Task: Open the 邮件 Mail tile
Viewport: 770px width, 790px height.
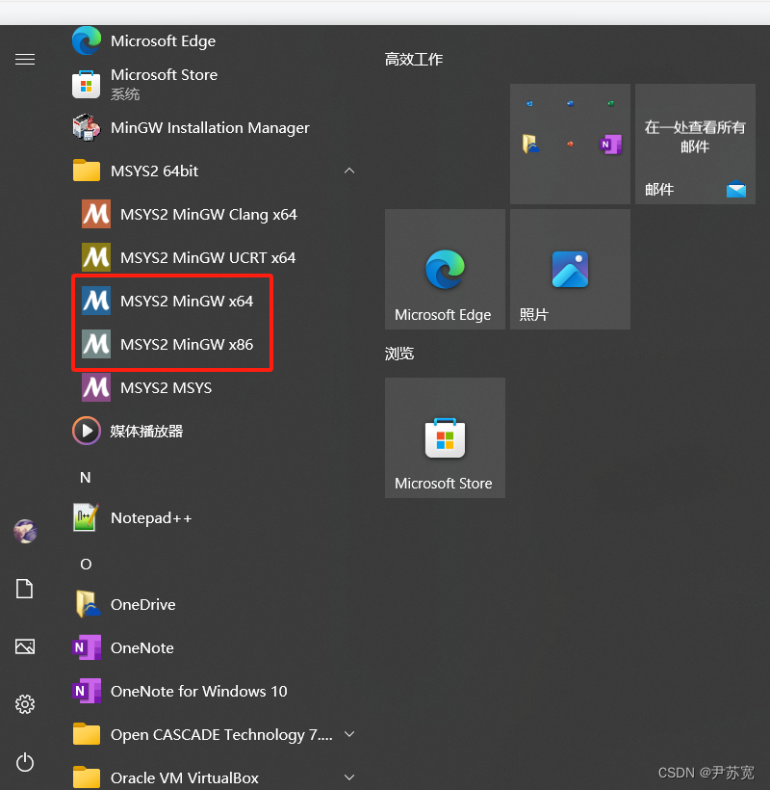Action: click(x=695, y=145)
